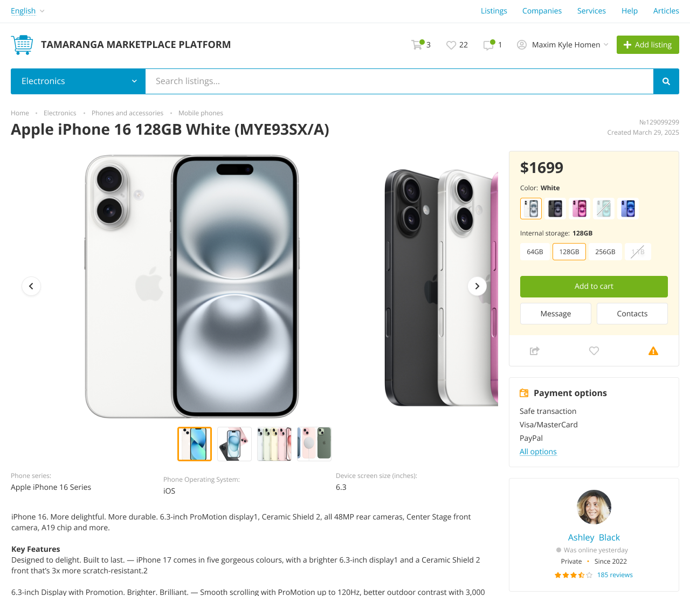This screenshot has width=690, height=596.
Task: Open the shopping cart icon
Action: (x=417, y=45)
